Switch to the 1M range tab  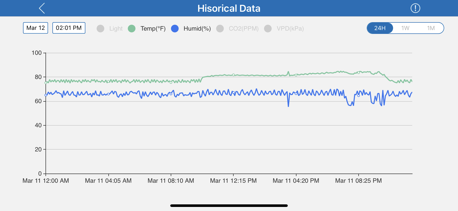pyautogui.click(x=431, y=28)
